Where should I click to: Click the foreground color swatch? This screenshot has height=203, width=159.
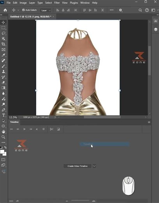(x=2, y=152)
